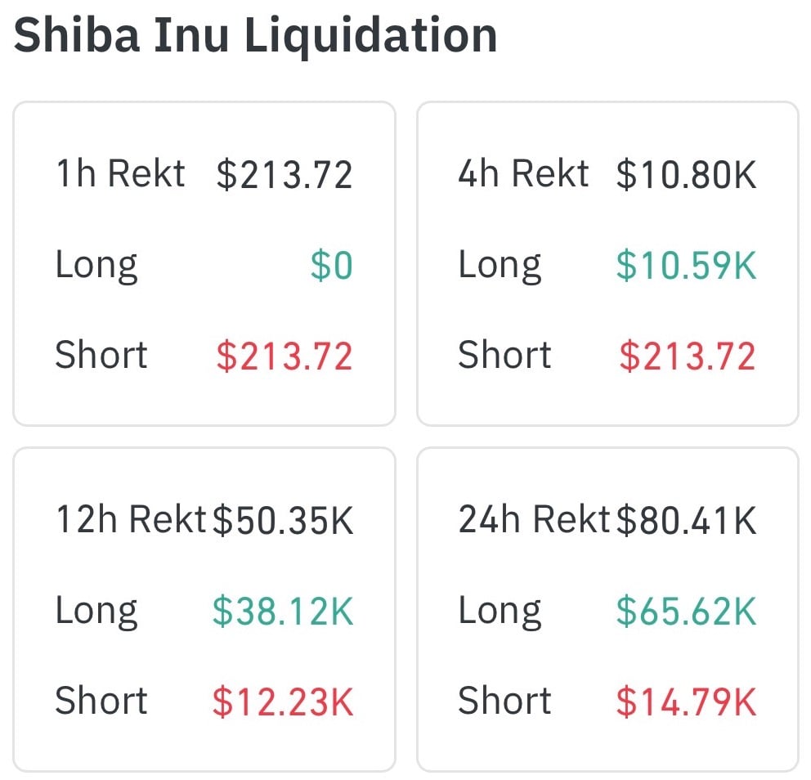The width and height of the screenshot is (811, 780).
Task: Click the 4h Long value $10.59K
Action: (x=687, y=266)
